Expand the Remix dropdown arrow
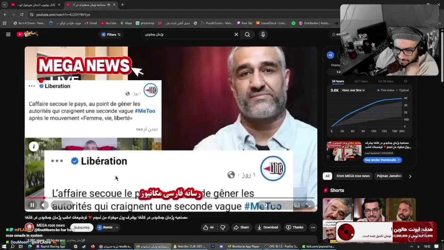This screenshot has width=444, height=250. (x=117, y=227)
